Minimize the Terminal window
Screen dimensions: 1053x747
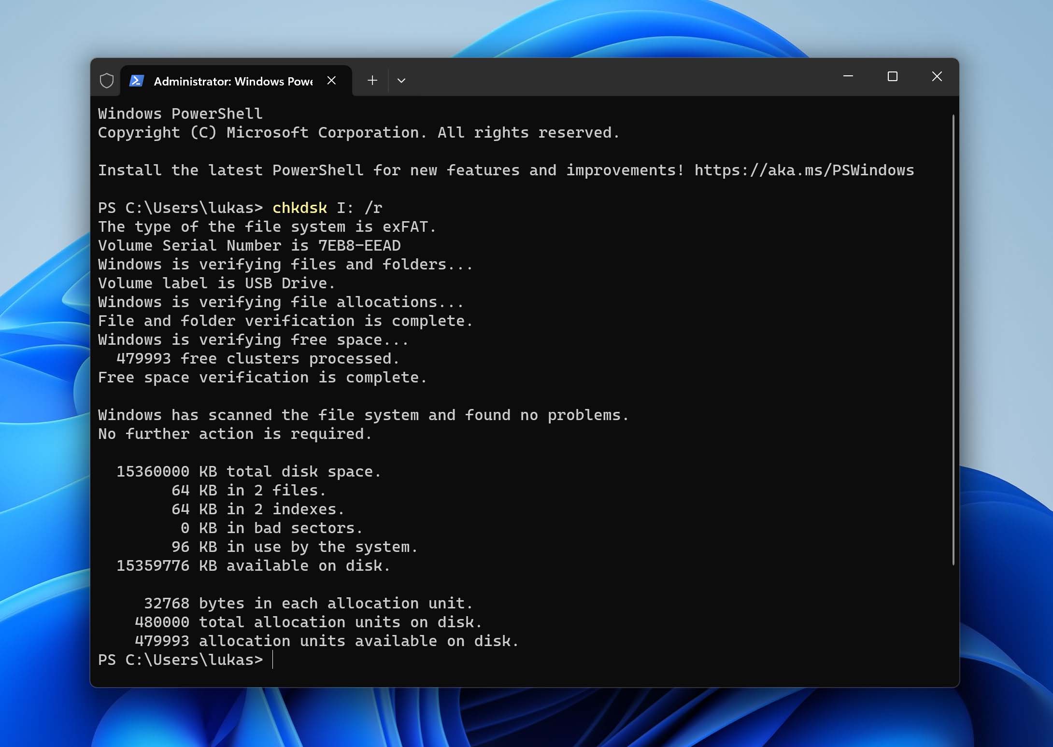tap(848, 76)
